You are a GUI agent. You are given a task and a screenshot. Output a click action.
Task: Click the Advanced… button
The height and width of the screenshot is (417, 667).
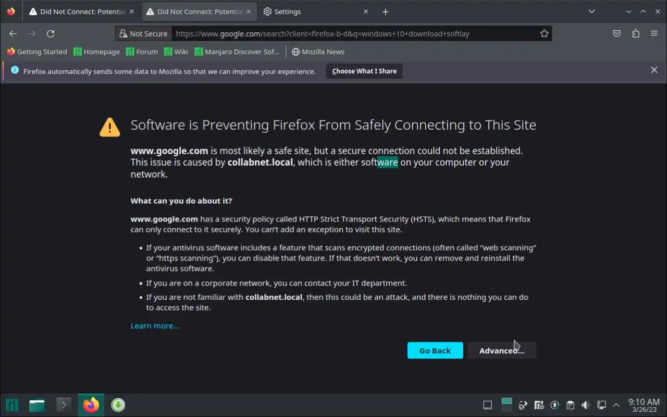pyautogui.click(x=502, y=350)
